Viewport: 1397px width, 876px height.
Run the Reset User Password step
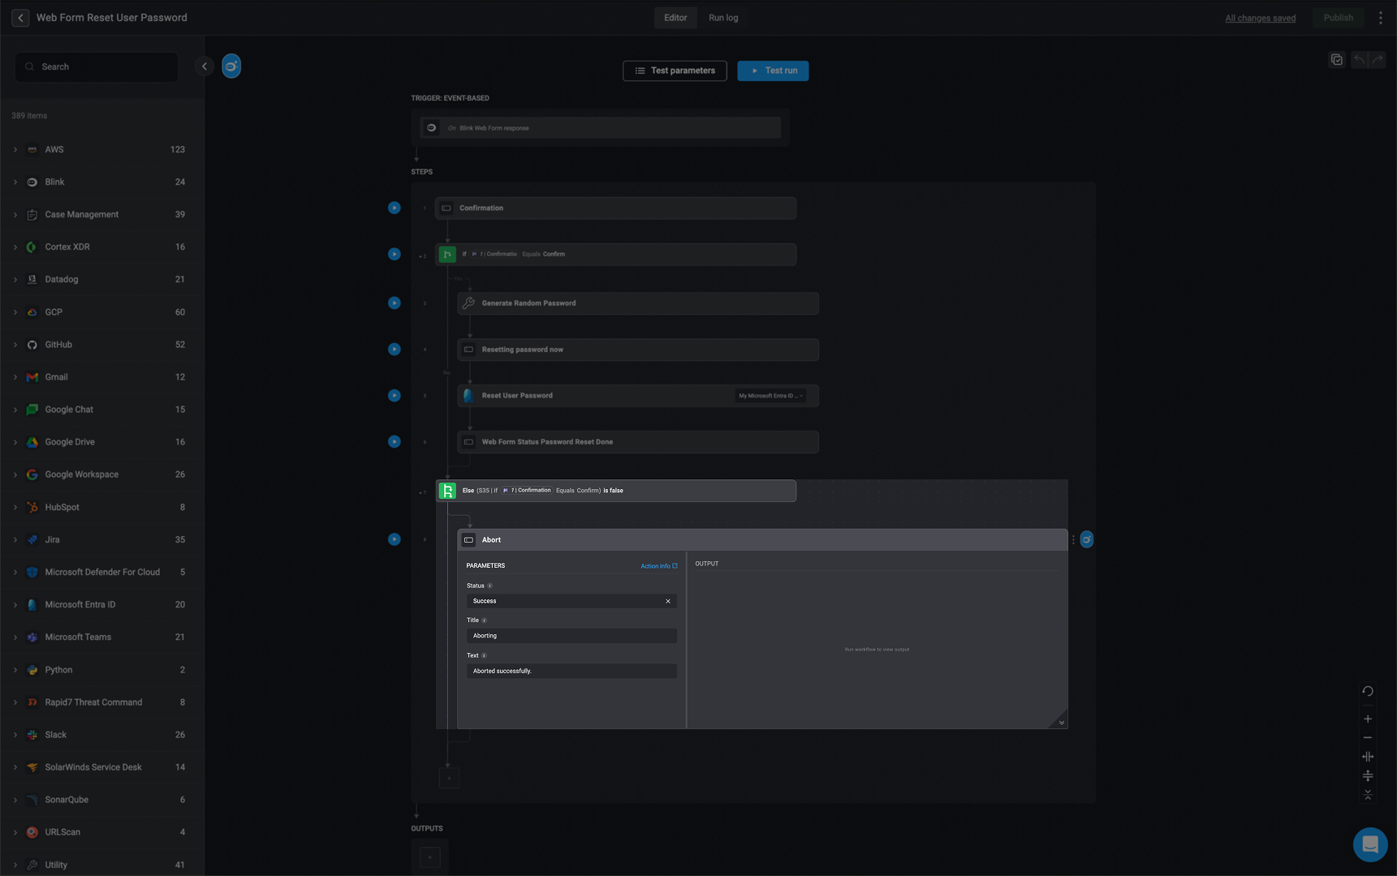(395, 396)
